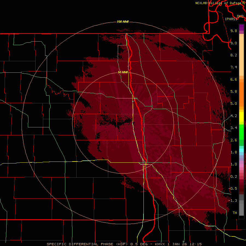Click the 9.8 value on the color scale

234,31
